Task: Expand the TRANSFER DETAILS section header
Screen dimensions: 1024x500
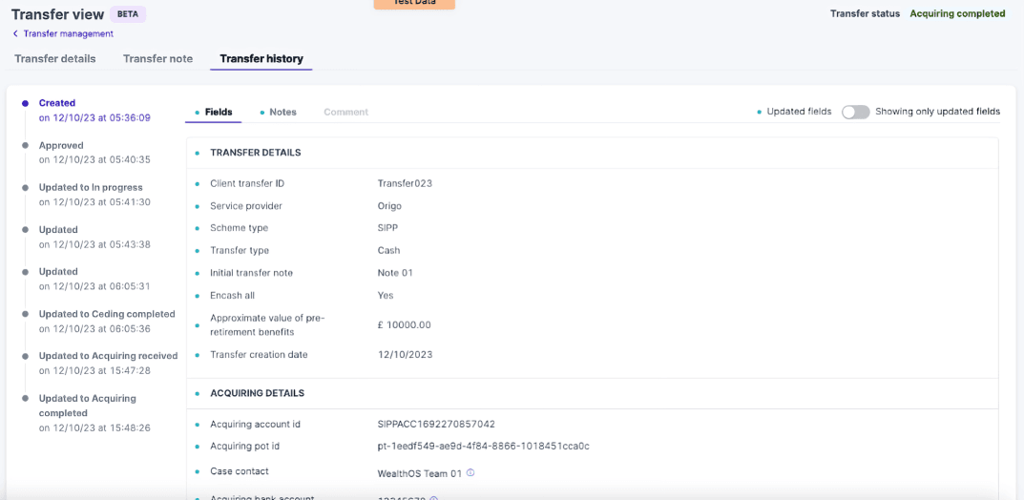Action: coord(255,153)
